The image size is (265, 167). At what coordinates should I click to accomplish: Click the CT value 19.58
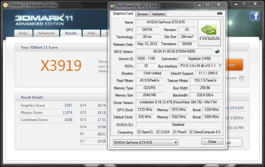101,141
